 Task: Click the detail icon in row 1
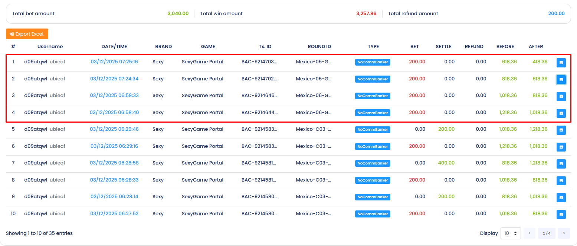[x=561, y=63]
